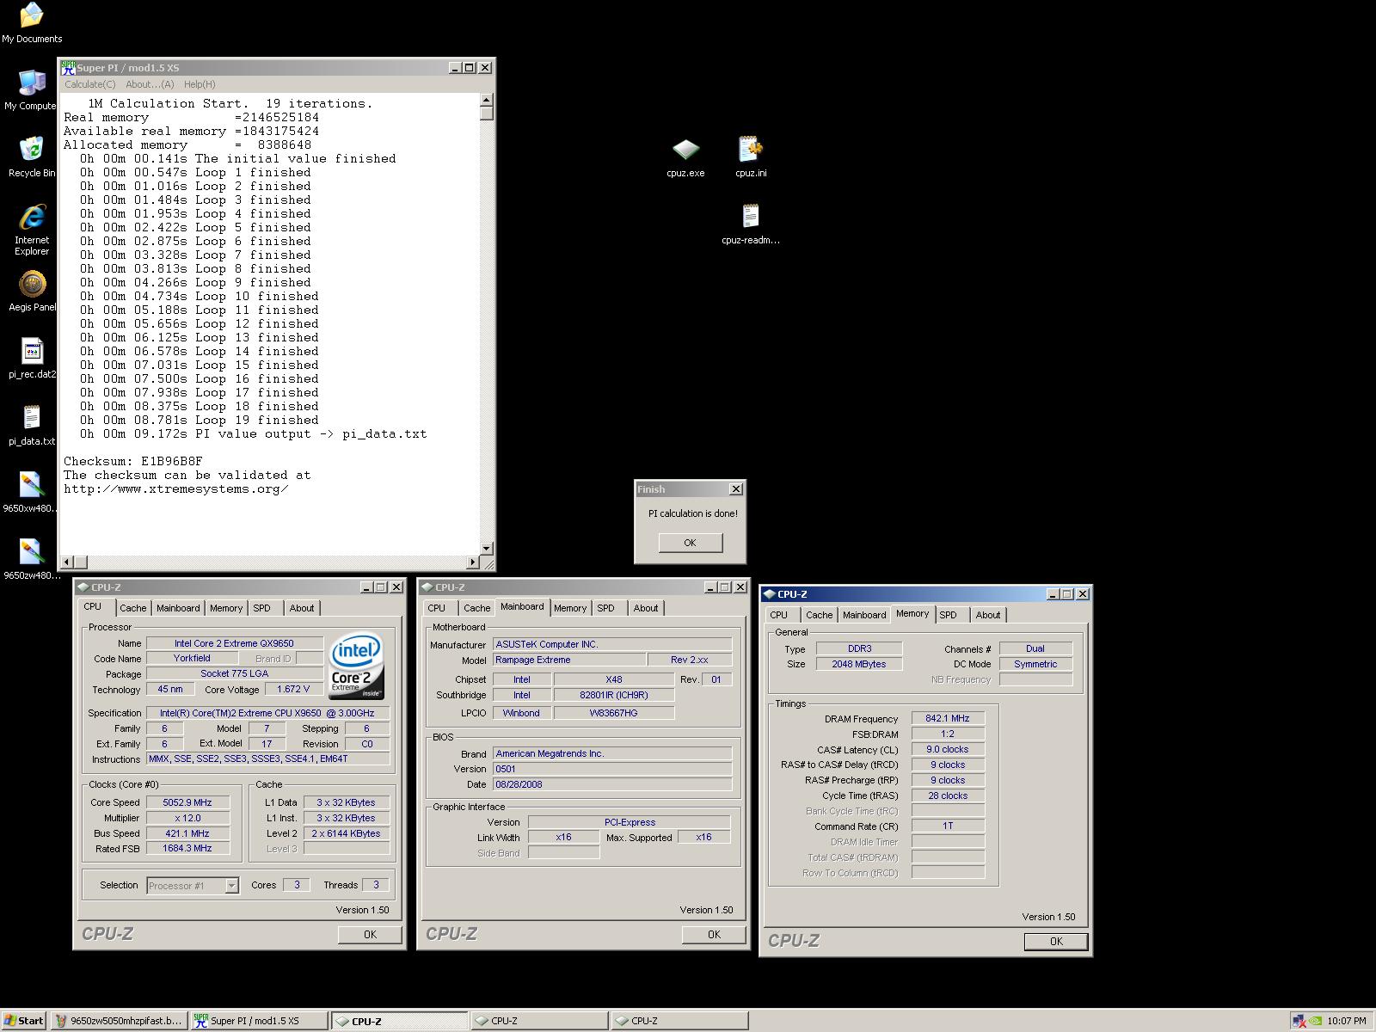Open SPD tab in Memory CPU-Z window
The image size is (1376, 1032).
[949, 615]
